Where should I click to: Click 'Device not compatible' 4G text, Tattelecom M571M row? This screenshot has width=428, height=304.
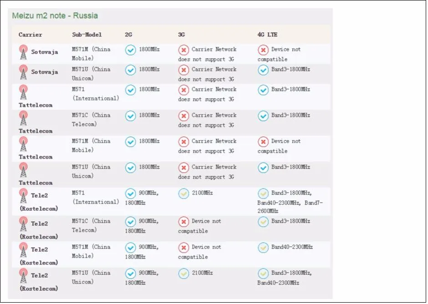pos(279,146)
